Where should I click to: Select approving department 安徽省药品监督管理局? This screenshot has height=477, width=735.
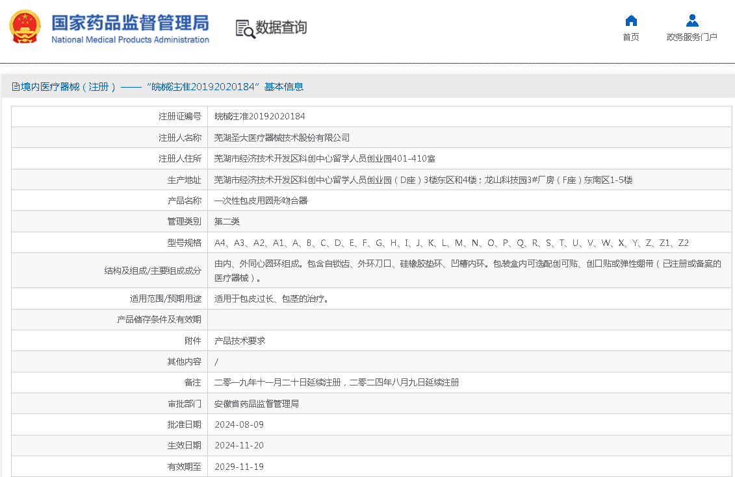pyautogui.click(x=257, y=404)
